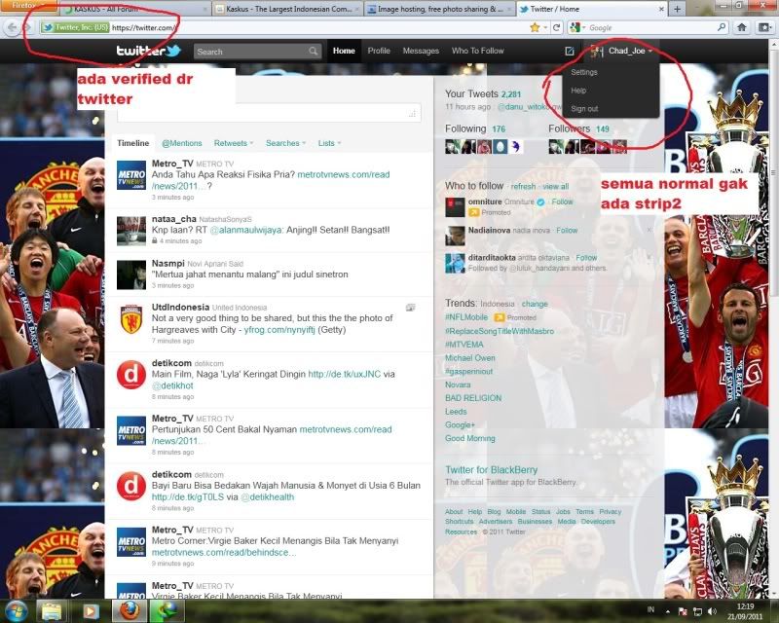The width and height of the screenshot is (779, 623).
Task: Expand the Retweets dropdown tab
Action: coord(233,143)
